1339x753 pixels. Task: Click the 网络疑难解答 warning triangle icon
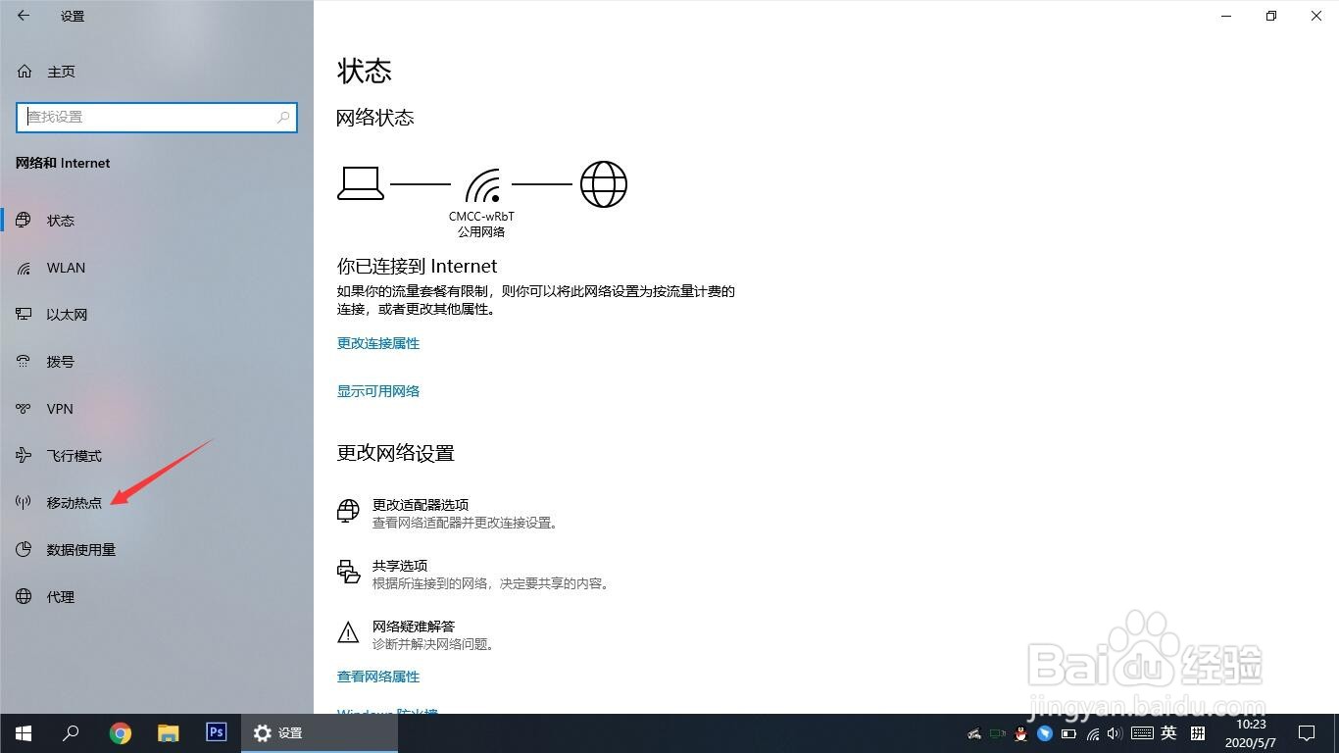click(348, 632)
